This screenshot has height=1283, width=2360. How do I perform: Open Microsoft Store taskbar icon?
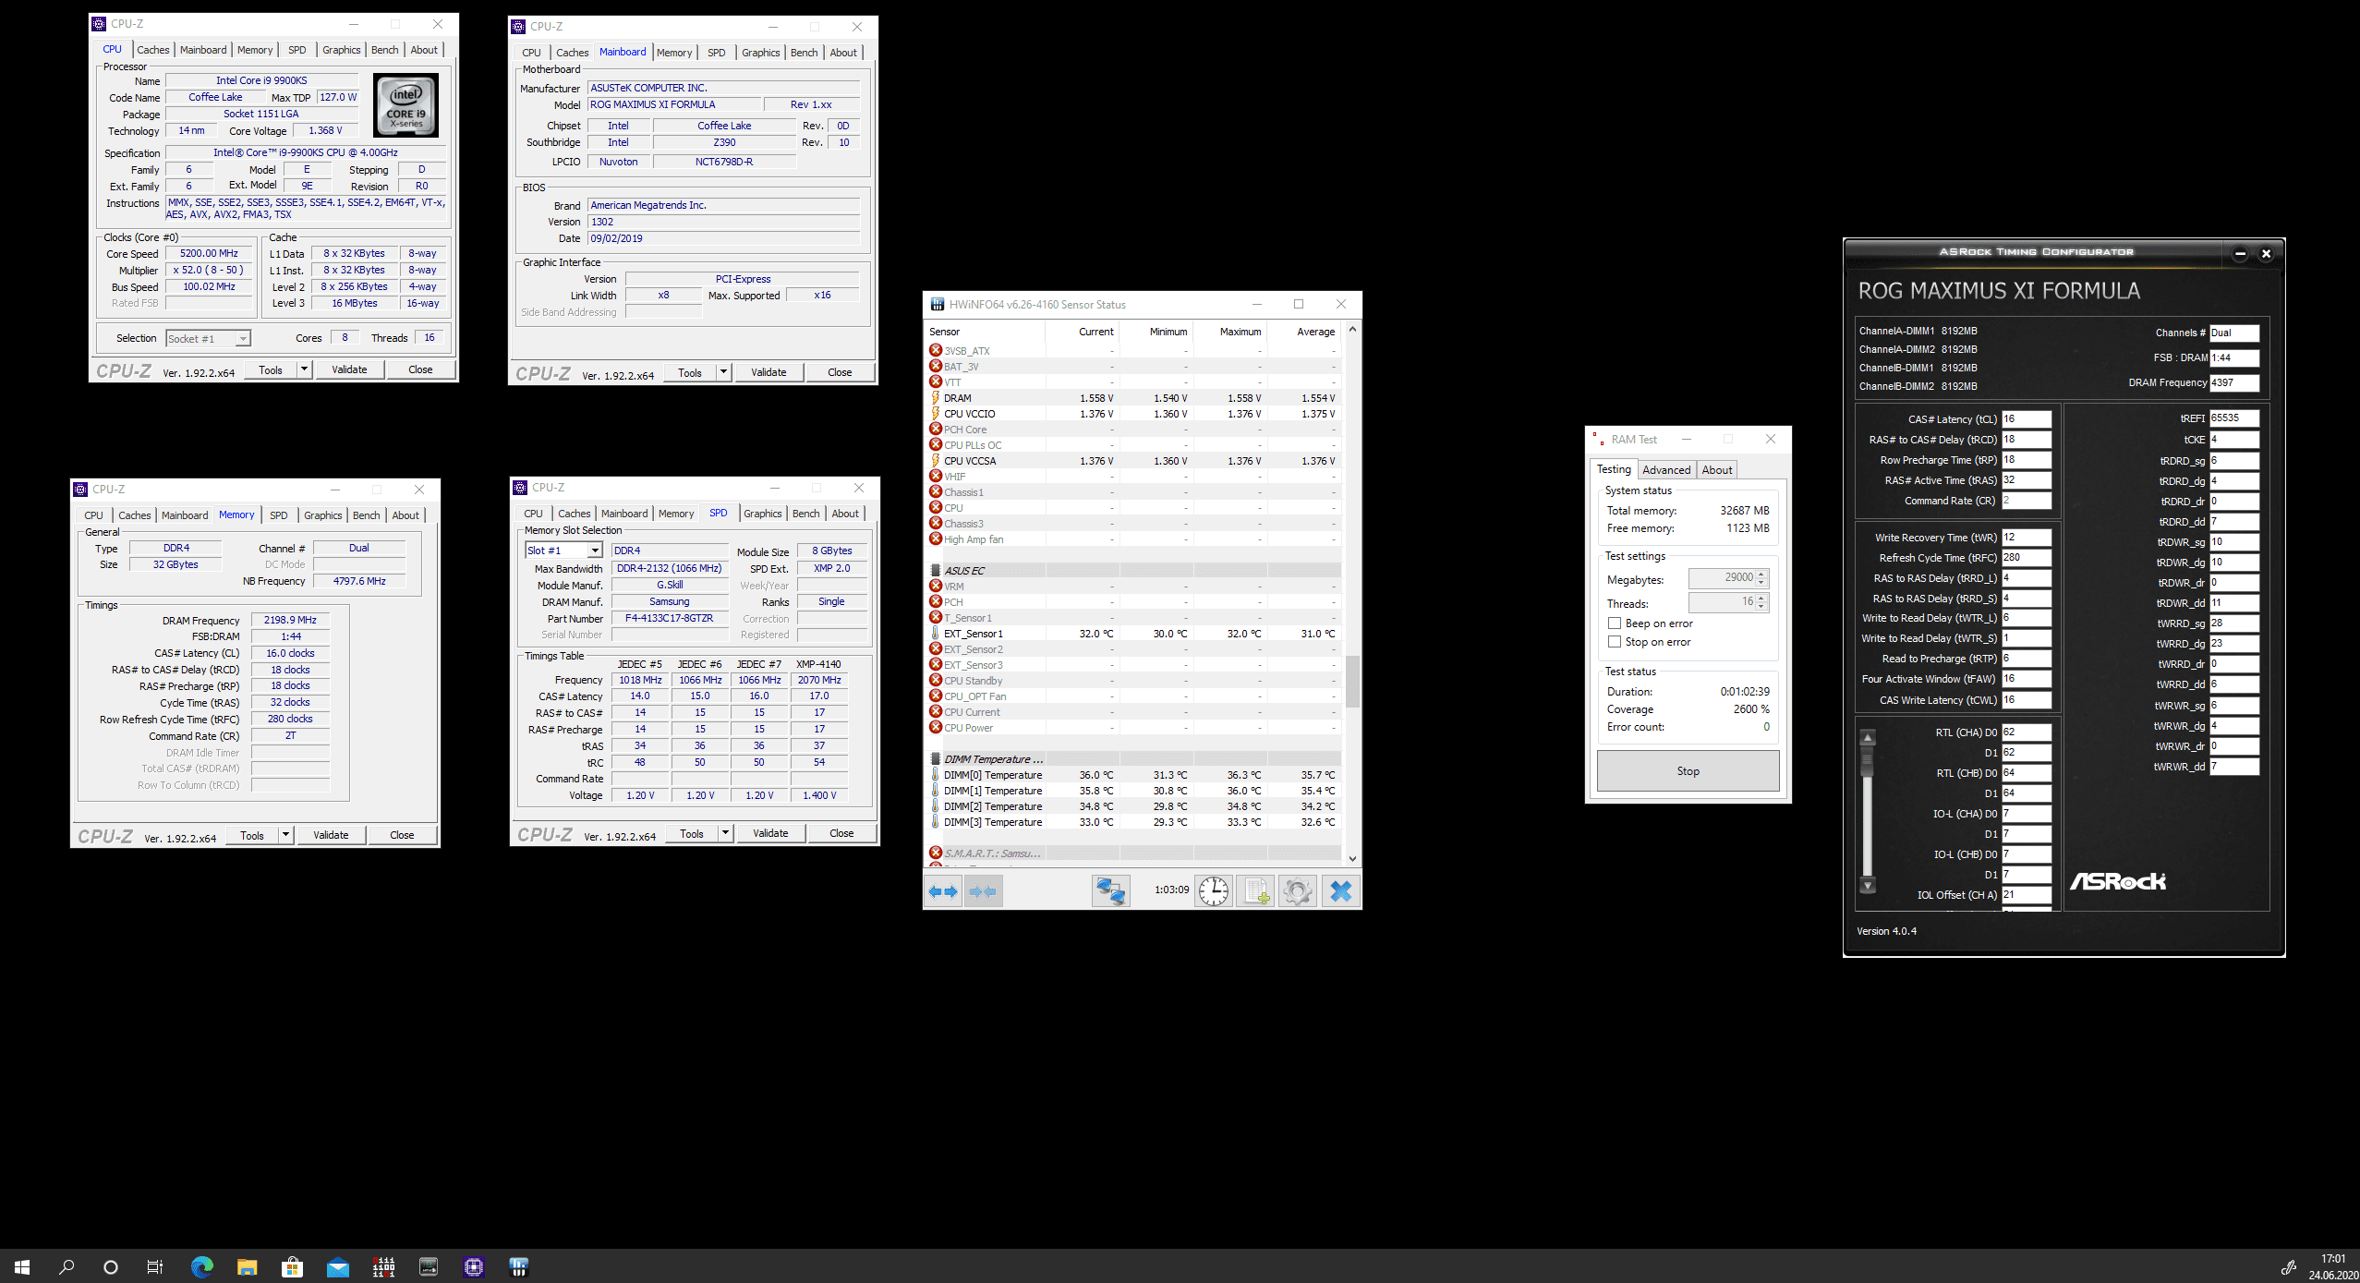tap(292, 1266)
